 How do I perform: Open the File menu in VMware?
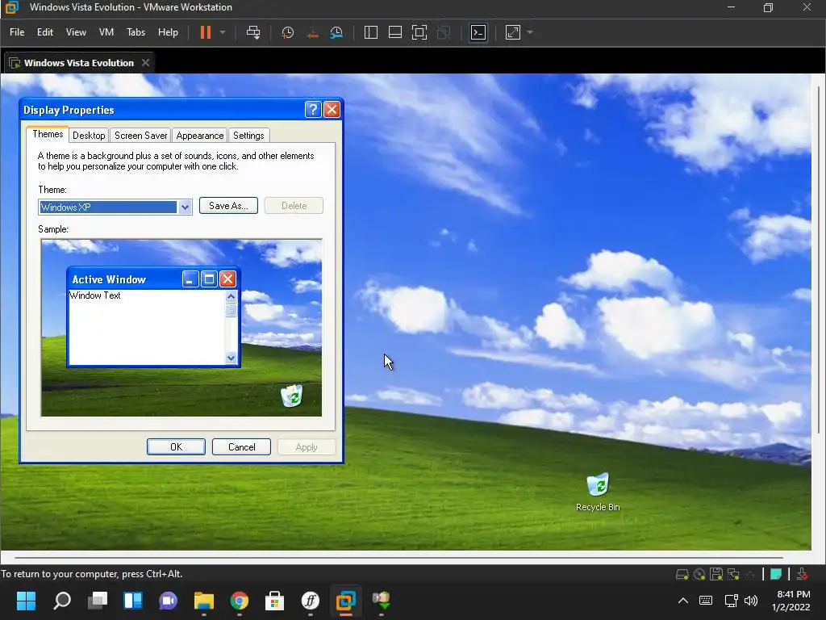17,32
